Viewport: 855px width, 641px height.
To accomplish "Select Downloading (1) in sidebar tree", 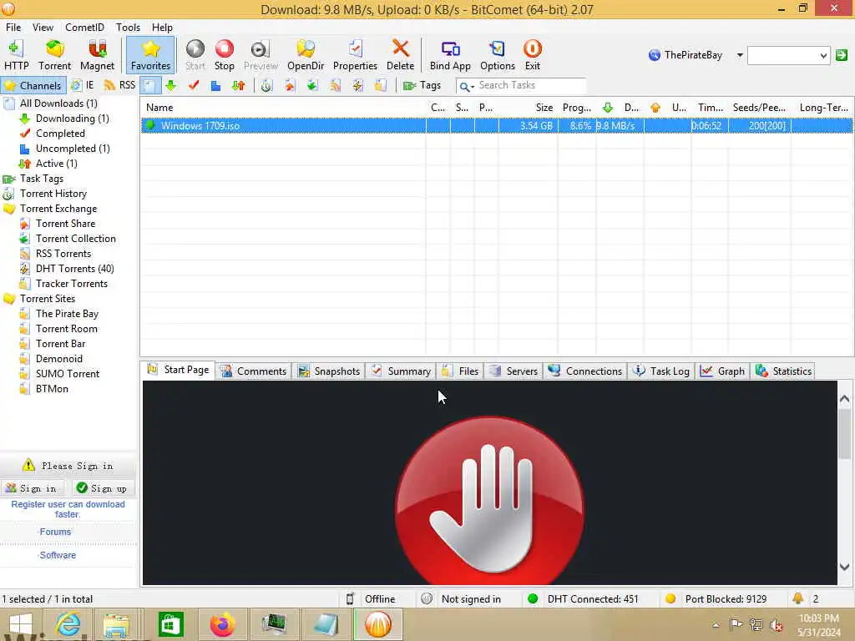I will pyautogui.click(x=72, y=119).
